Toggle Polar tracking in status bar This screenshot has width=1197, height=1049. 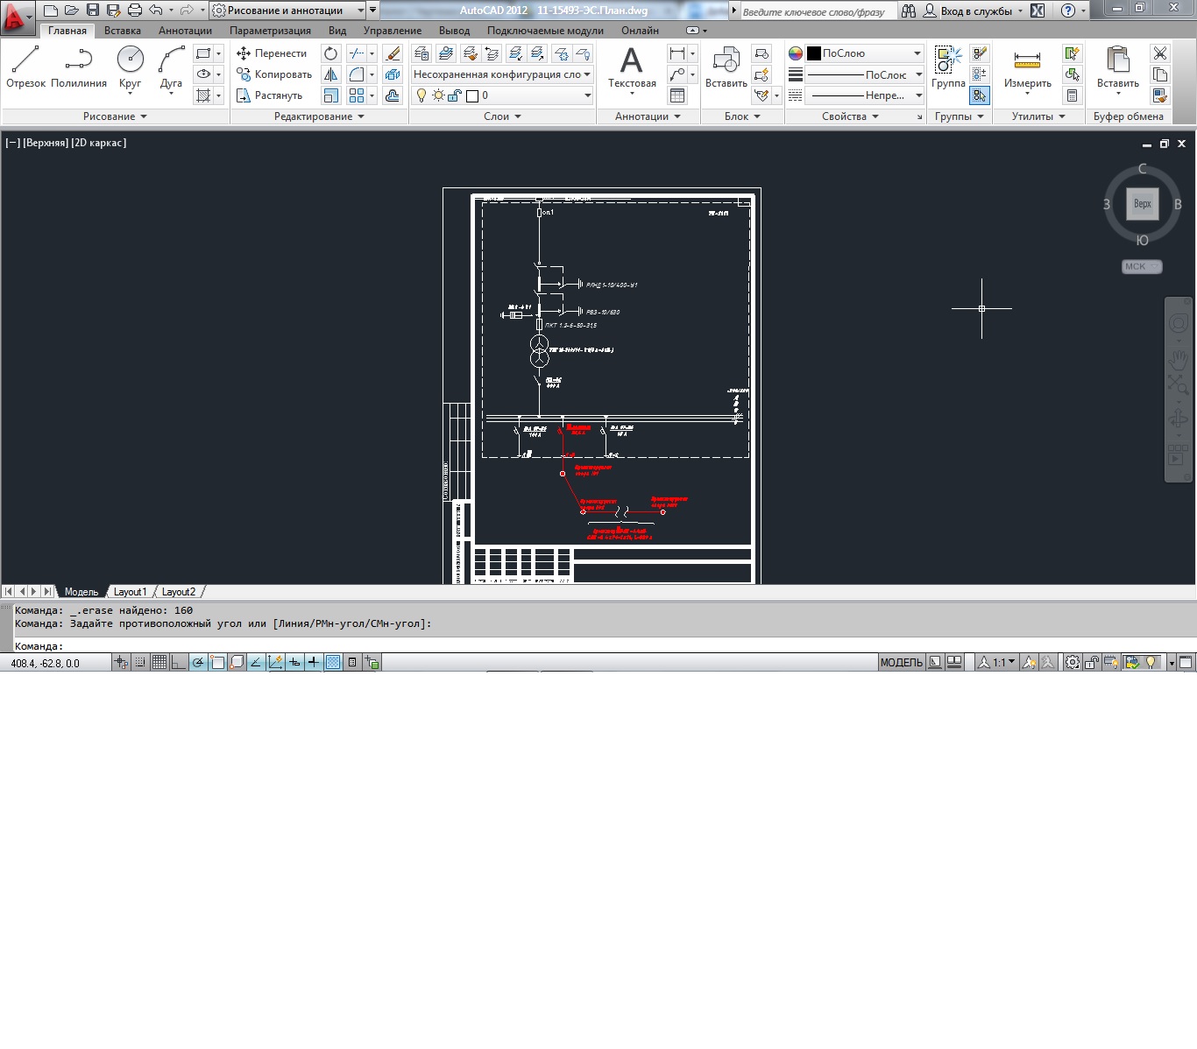(x=198, y=663)
